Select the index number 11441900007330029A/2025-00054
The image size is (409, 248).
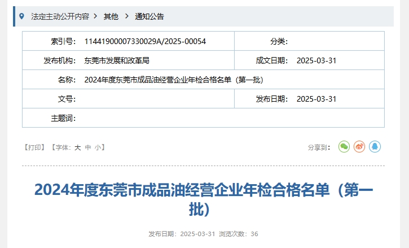(x=145, y=41)
